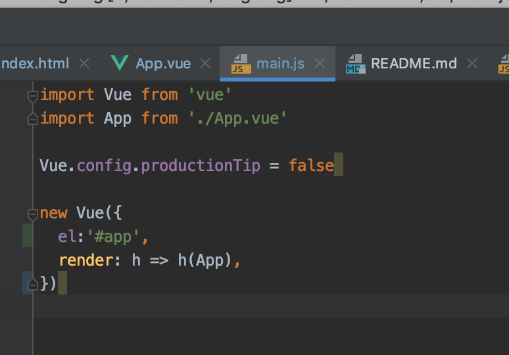The height and width of the screenshot is (355, 509).
Task: Switch to the index.html tab
Action: 35,63
